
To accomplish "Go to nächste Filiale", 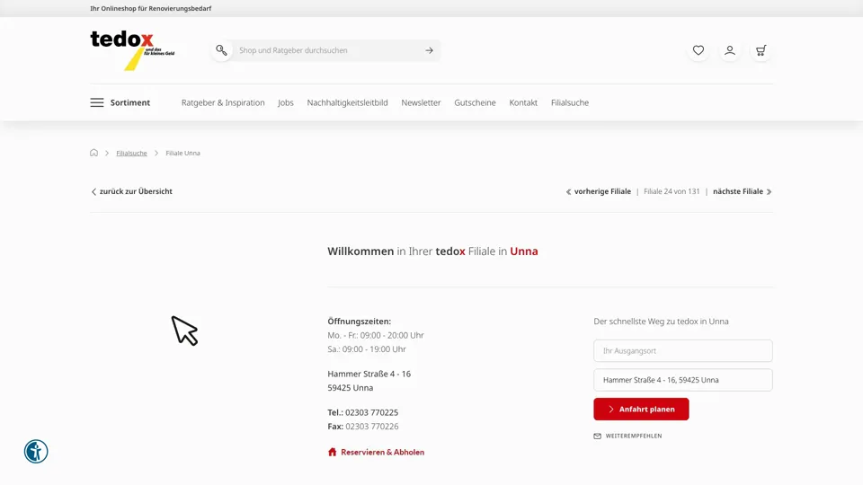I will click(x=743, y=191).
